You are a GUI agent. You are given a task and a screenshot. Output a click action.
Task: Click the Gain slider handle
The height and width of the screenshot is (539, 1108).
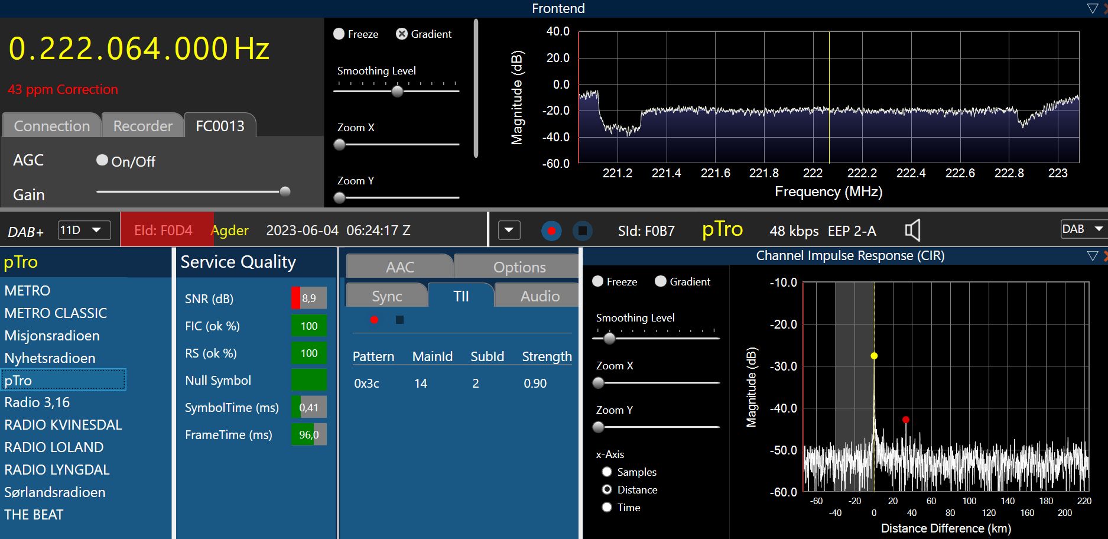[x=285, y=191]
